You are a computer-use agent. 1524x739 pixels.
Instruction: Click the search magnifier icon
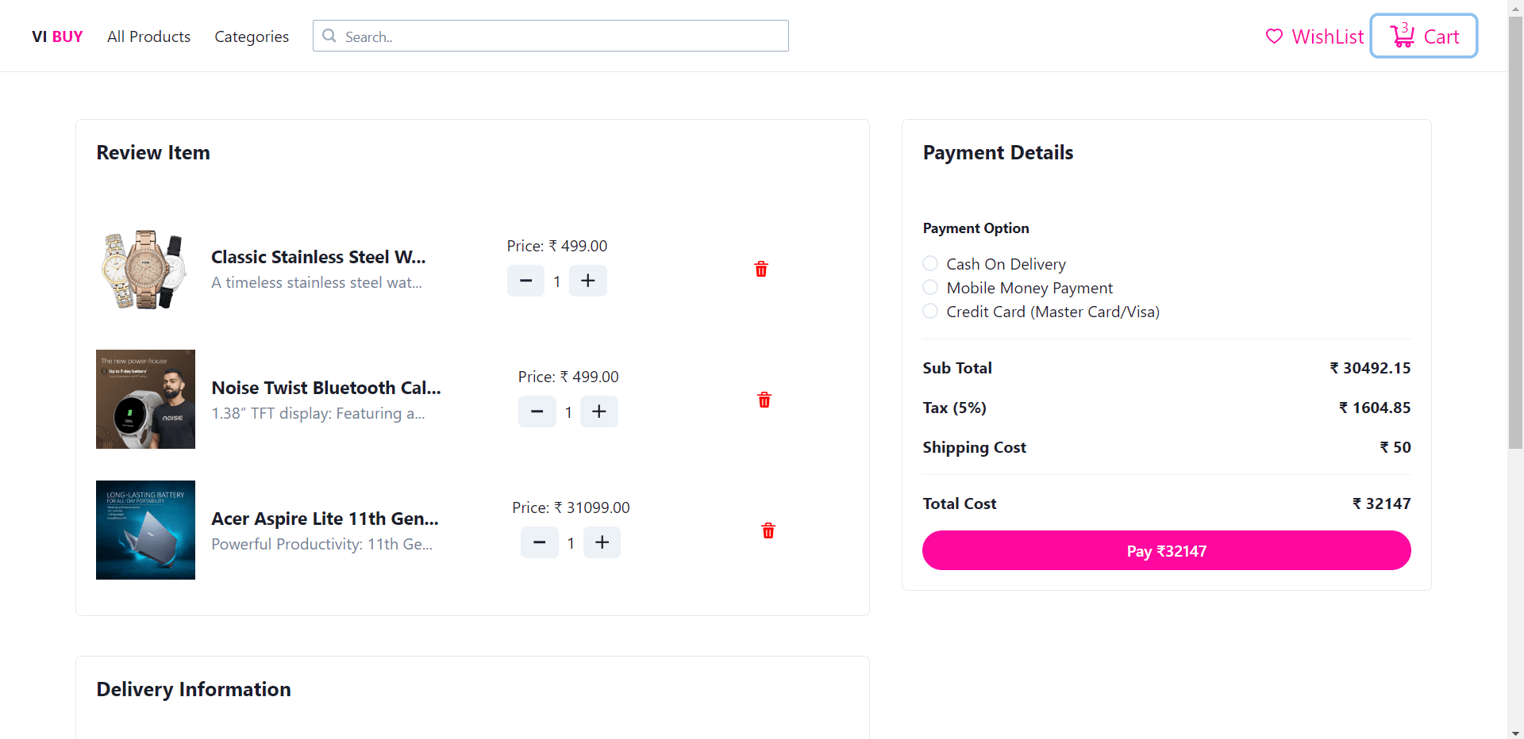[x=329, y=36]
